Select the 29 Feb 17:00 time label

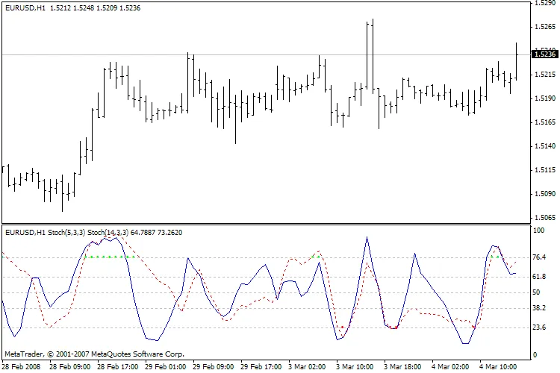point(262,367)
